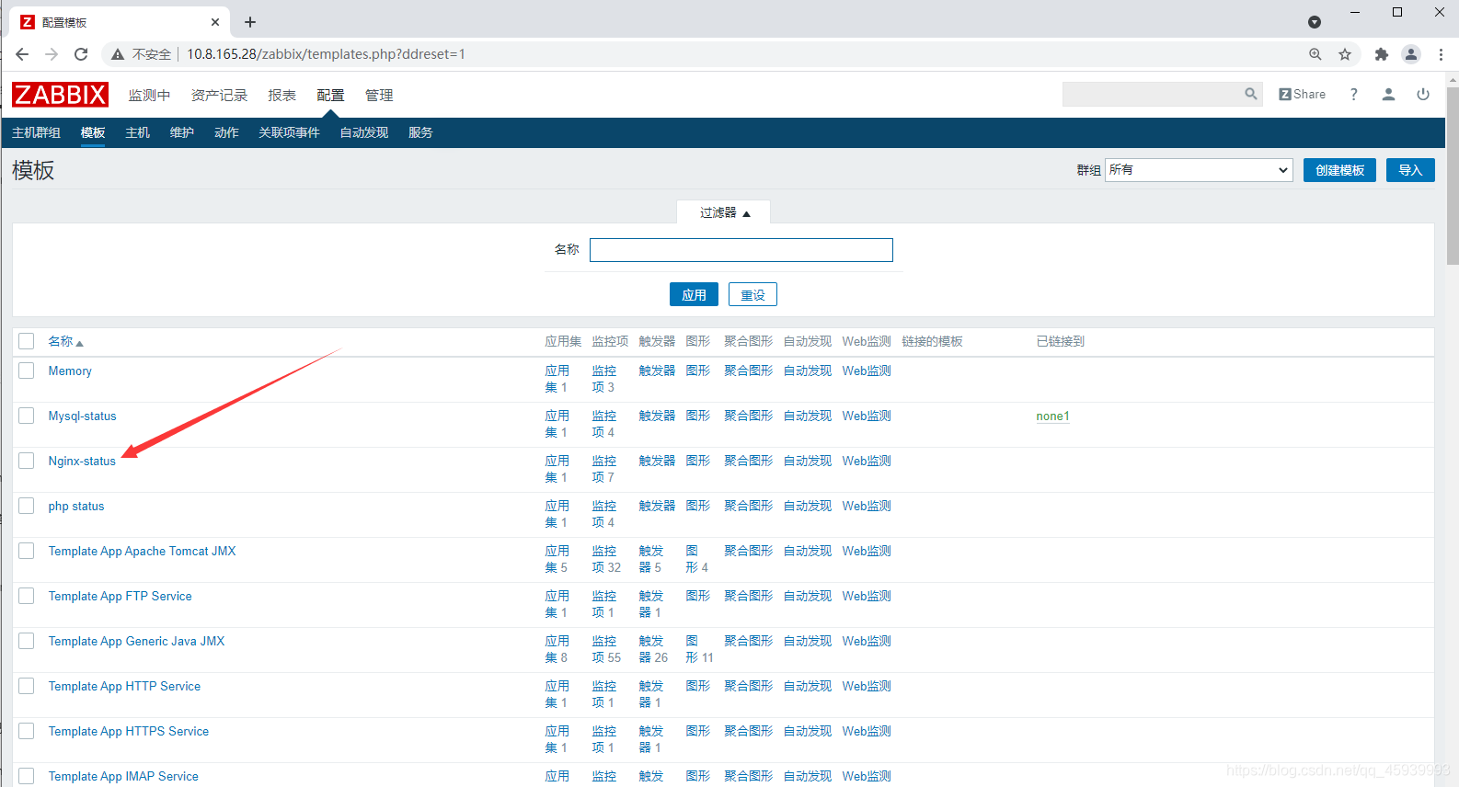Click the browser address bar URL
1459x787 pixels.
(x=326, y=54)
